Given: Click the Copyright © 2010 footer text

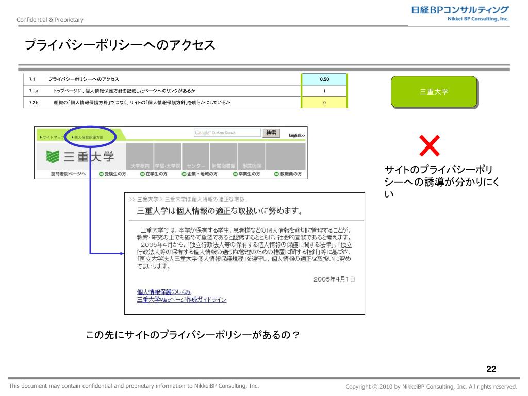Looking at the screenshot, I should 431,387.
